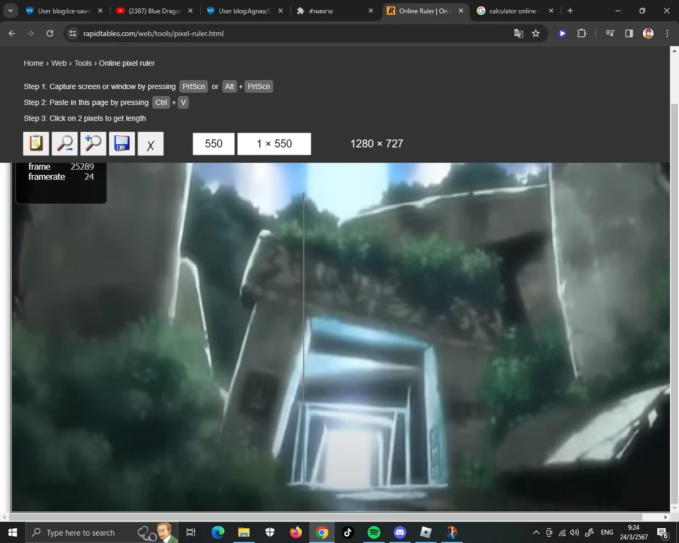The width and height of the screenshot is (679, 543).
Task: Zoom in with the magnifier-plus icon
Action: point(93,144)
